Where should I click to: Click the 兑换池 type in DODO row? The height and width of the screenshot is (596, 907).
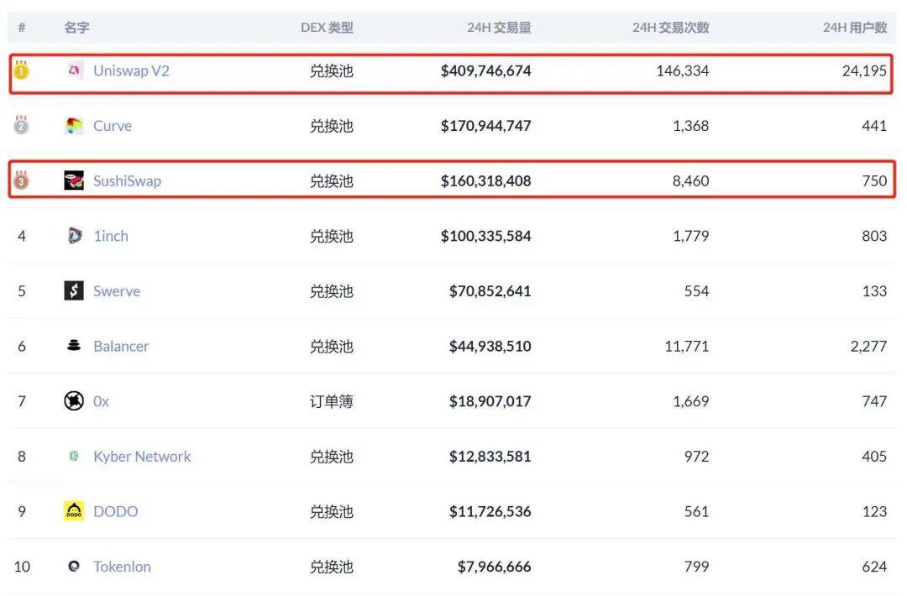click(x=332, y=511)
